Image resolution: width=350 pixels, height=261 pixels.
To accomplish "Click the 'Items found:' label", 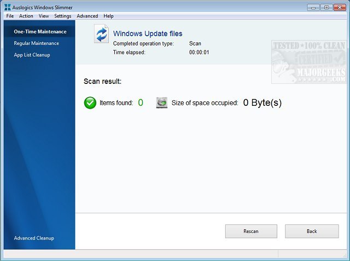I will 116,103.
